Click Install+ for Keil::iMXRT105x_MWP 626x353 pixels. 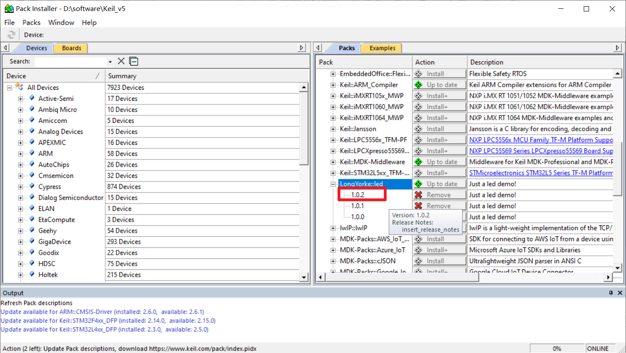439,96
